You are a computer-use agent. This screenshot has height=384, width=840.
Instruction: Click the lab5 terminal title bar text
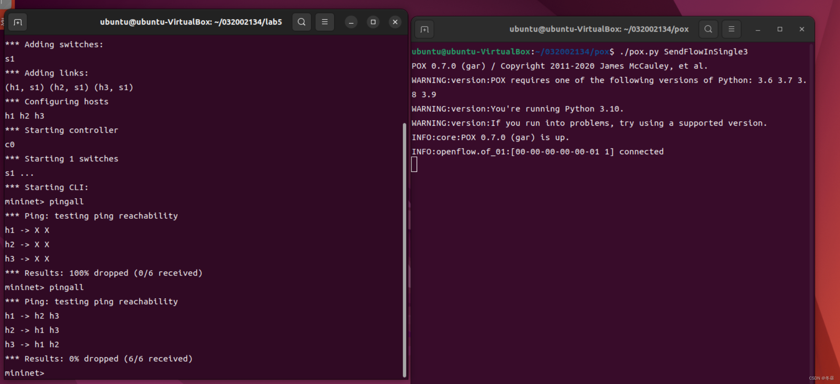191,22
